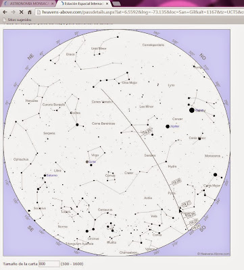
Task: Open the Home page icon
Action: pos(30,12)
